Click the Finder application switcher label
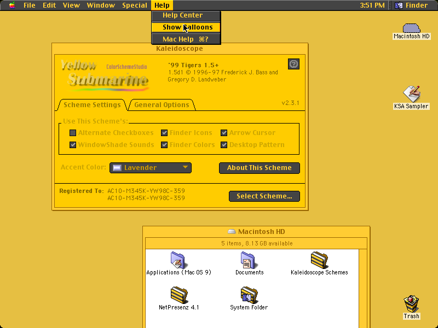The height and width of the screenshot is (328, 438). pyautogui.click(x=417, y=5)
